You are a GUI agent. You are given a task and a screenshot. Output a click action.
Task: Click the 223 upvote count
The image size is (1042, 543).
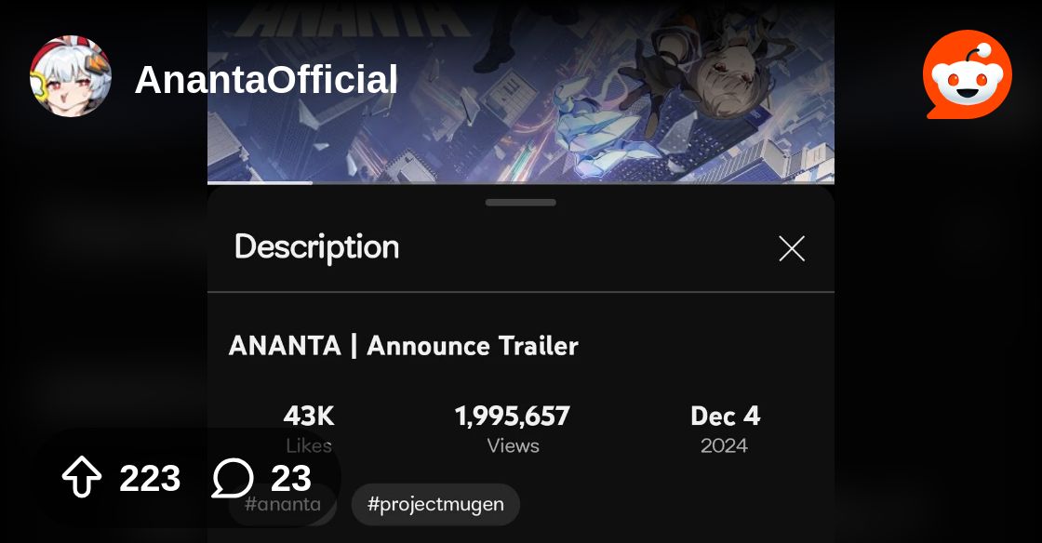tap(150, 478)
